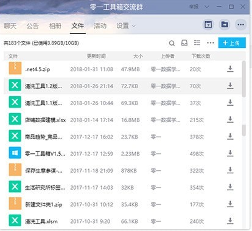The width and height of the screenshot is (252, 231).
Task: Open the group folder share icon
Action: pos(225,25)
